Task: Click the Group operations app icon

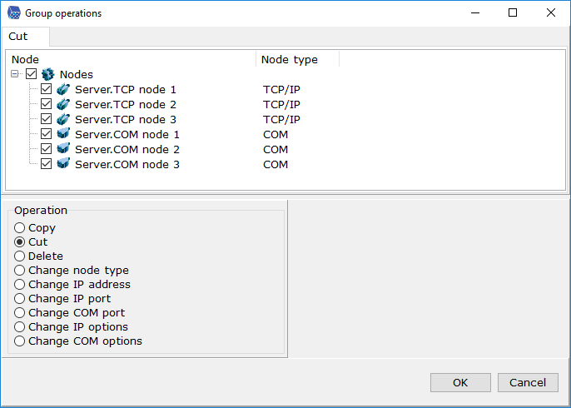Action: (14, 12)
